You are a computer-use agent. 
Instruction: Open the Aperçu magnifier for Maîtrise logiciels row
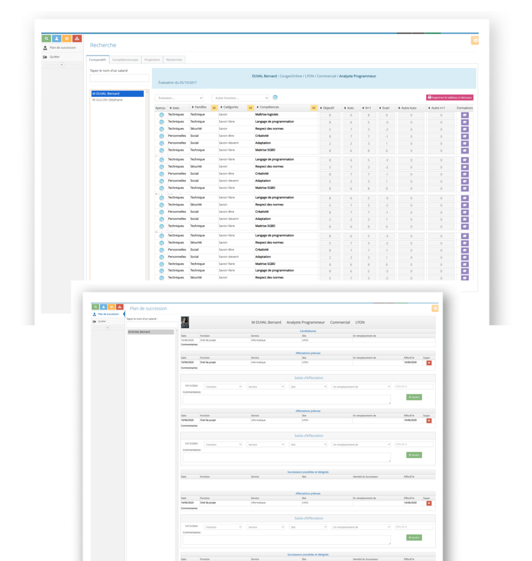click(x=162, y=115)
